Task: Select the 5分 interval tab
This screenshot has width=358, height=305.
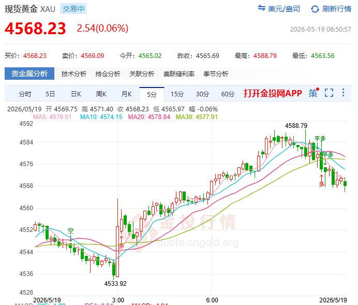Action: pyautogui.click(x=152, y=94)
